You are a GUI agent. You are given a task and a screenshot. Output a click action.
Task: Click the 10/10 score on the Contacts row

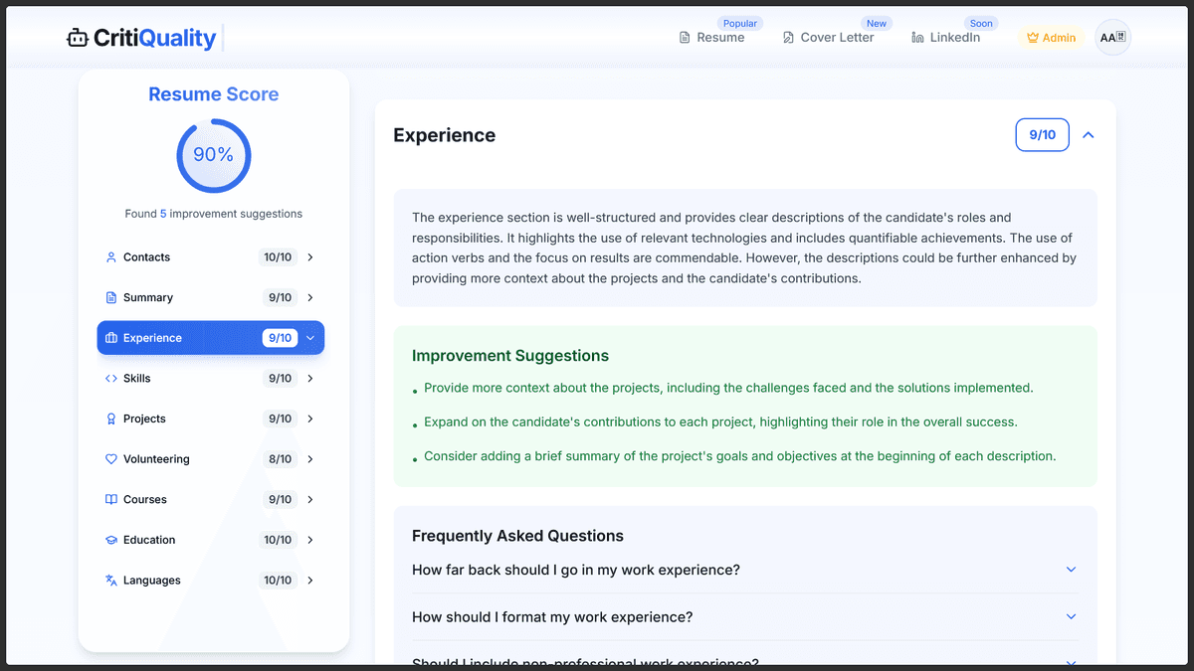click(278, 257)
